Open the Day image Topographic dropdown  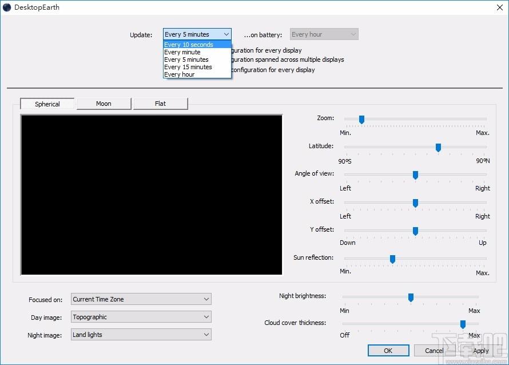[141, 317]
